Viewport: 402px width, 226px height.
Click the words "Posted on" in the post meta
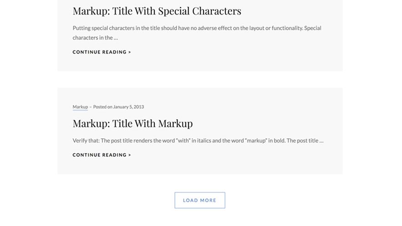(103, 107)
